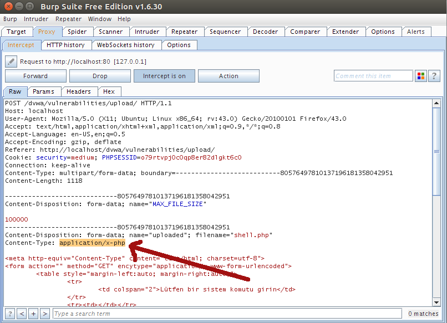This screenshot has height=323, width=447.
Task: Open the Window menu
Action: 99,19
